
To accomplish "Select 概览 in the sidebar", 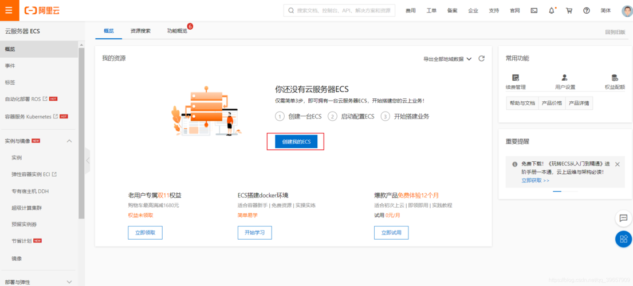I will tap(39, 49).
